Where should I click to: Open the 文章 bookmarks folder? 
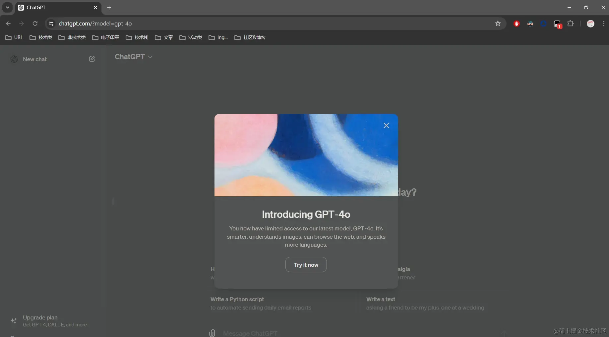(164, 37)
